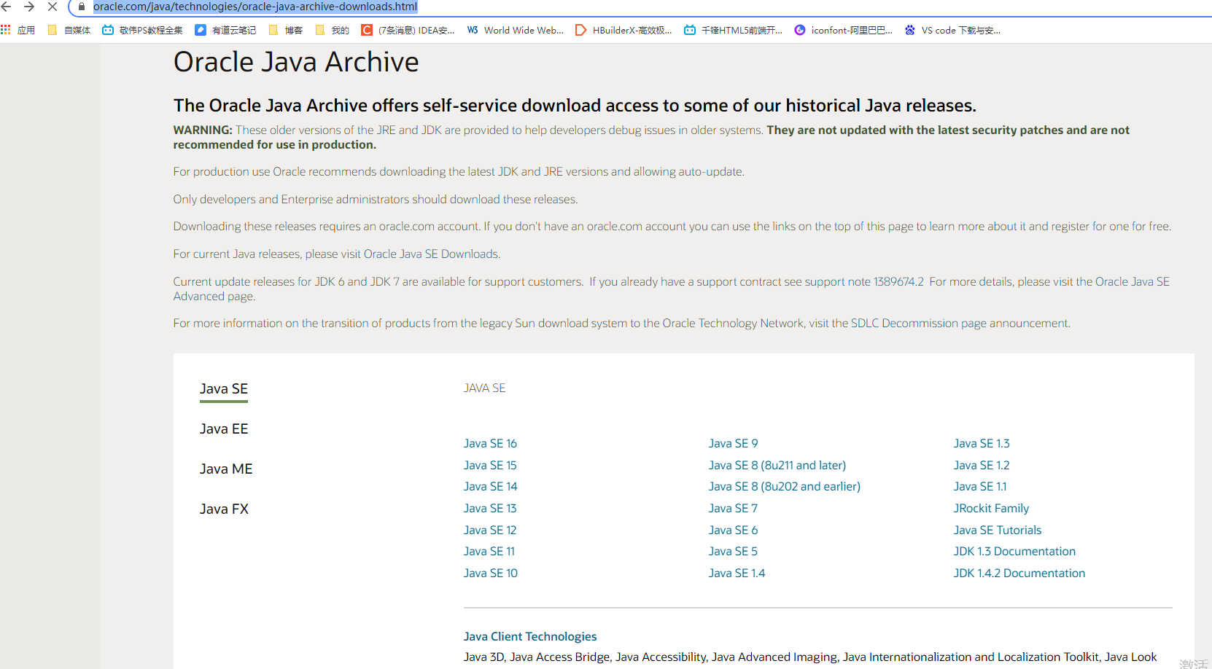Click the JAVA SE section label
This screenshot has width=1212, height=669.
484,388
